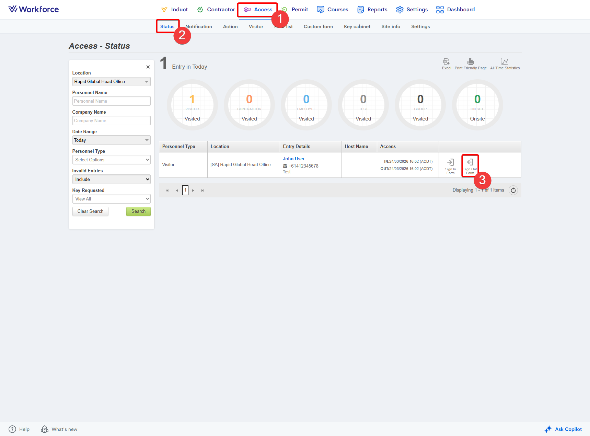Jump to the first page of results
The height and width of the screenshot is (436, 590).
tap(167, 191)
